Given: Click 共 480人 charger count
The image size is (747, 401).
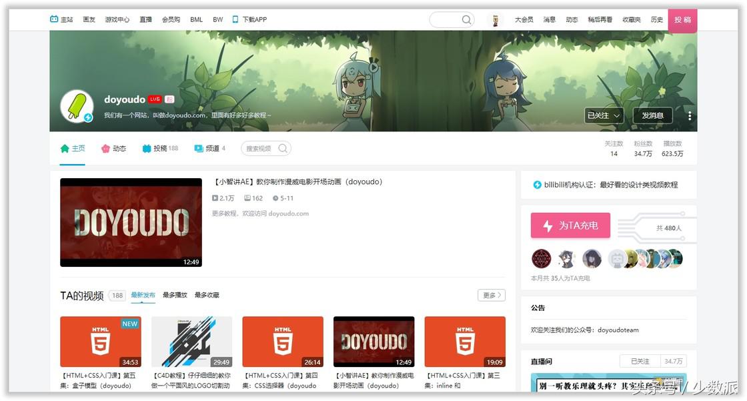Looking at the screenshot, I should [669, 228].
